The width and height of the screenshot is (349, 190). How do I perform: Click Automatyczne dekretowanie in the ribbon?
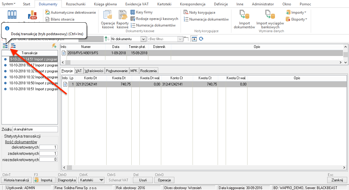(x=70, y=13)
